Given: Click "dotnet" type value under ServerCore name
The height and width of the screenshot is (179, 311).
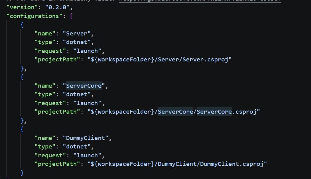Looking at the screenshot, I should (x=77, y=94).
